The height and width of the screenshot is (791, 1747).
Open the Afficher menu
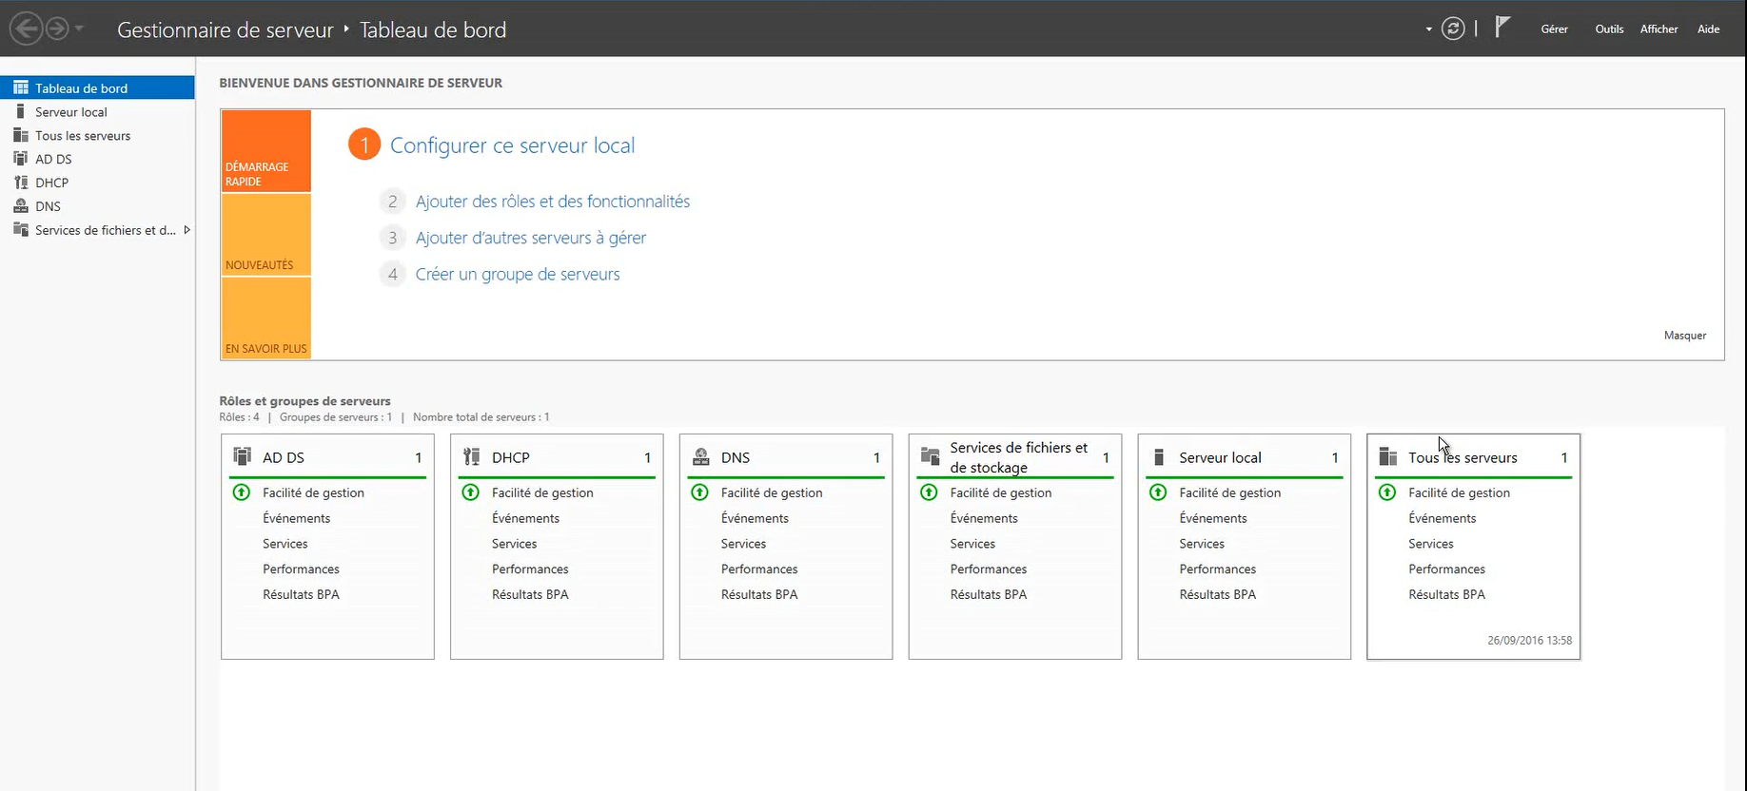(1659, 29)
